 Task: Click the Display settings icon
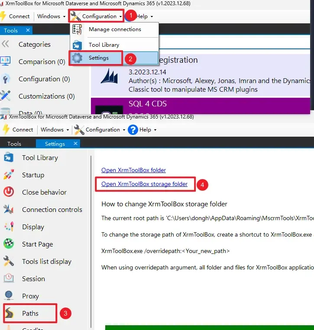[9, 227]
